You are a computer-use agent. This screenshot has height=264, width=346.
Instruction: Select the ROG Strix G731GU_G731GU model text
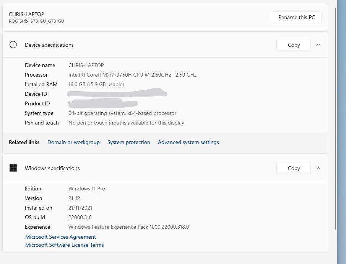point(36,21)
